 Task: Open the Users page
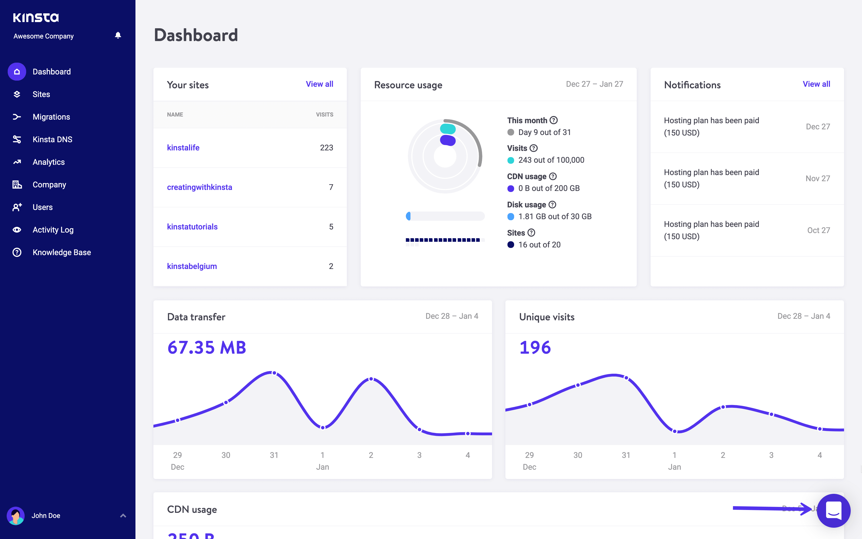(43, 207)
